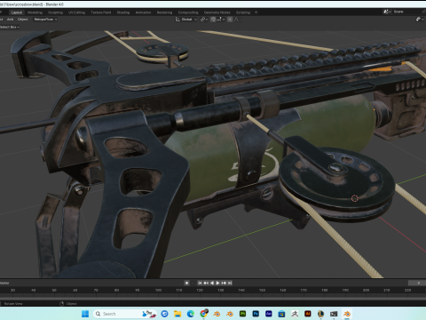This screenshot has height=320, width=426.
Task: Click frame 50 on timeline ruler
Action: click(54, 290)
